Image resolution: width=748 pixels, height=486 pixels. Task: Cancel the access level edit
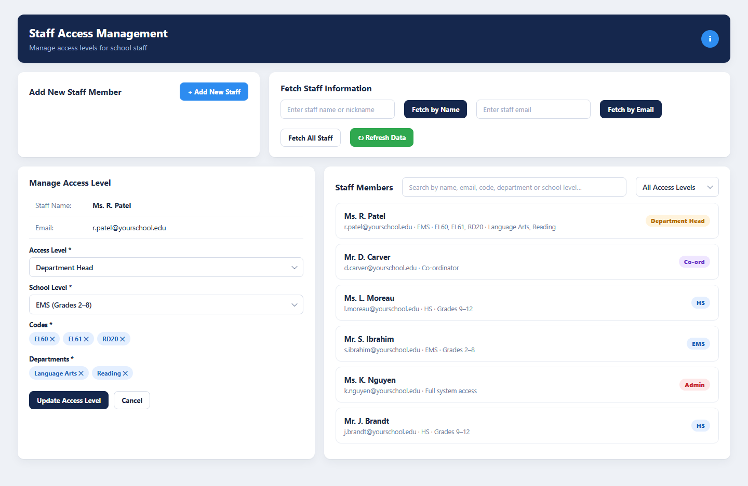coord(132,400)
